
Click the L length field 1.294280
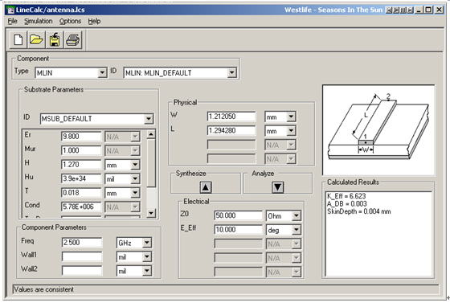pyautogui.click(x=231, y=130)
